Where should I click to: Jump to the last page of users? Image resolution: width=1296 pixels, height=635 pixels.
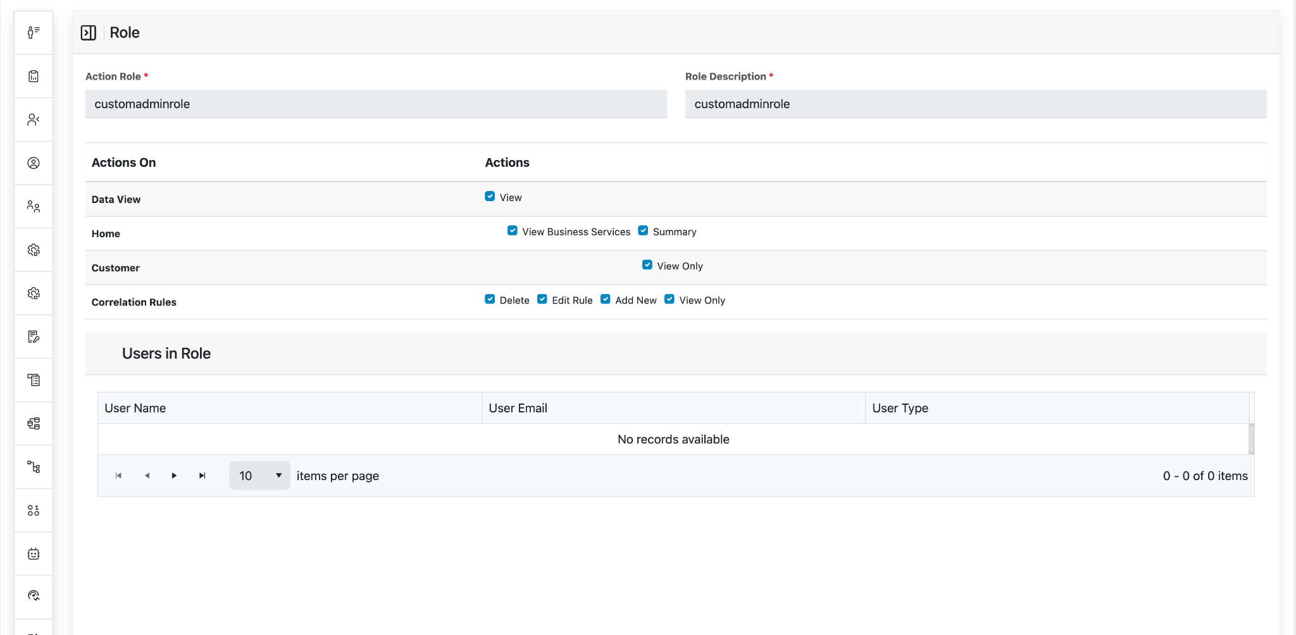pyautogui.click(x=202, y=476)
